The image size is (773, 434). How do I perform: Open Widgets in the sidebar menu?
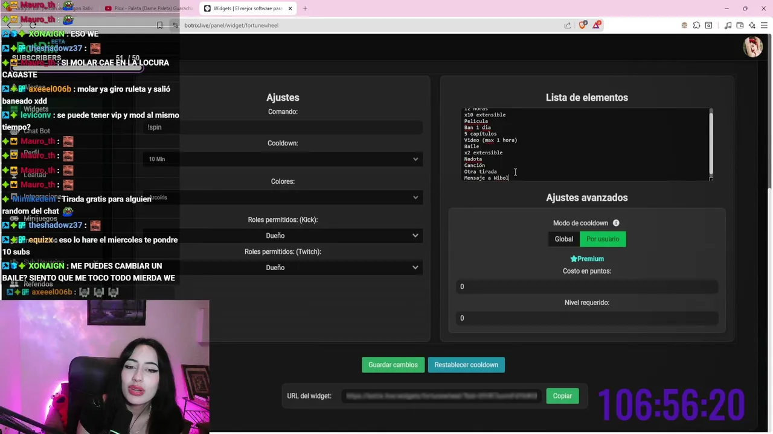[36, 109]
